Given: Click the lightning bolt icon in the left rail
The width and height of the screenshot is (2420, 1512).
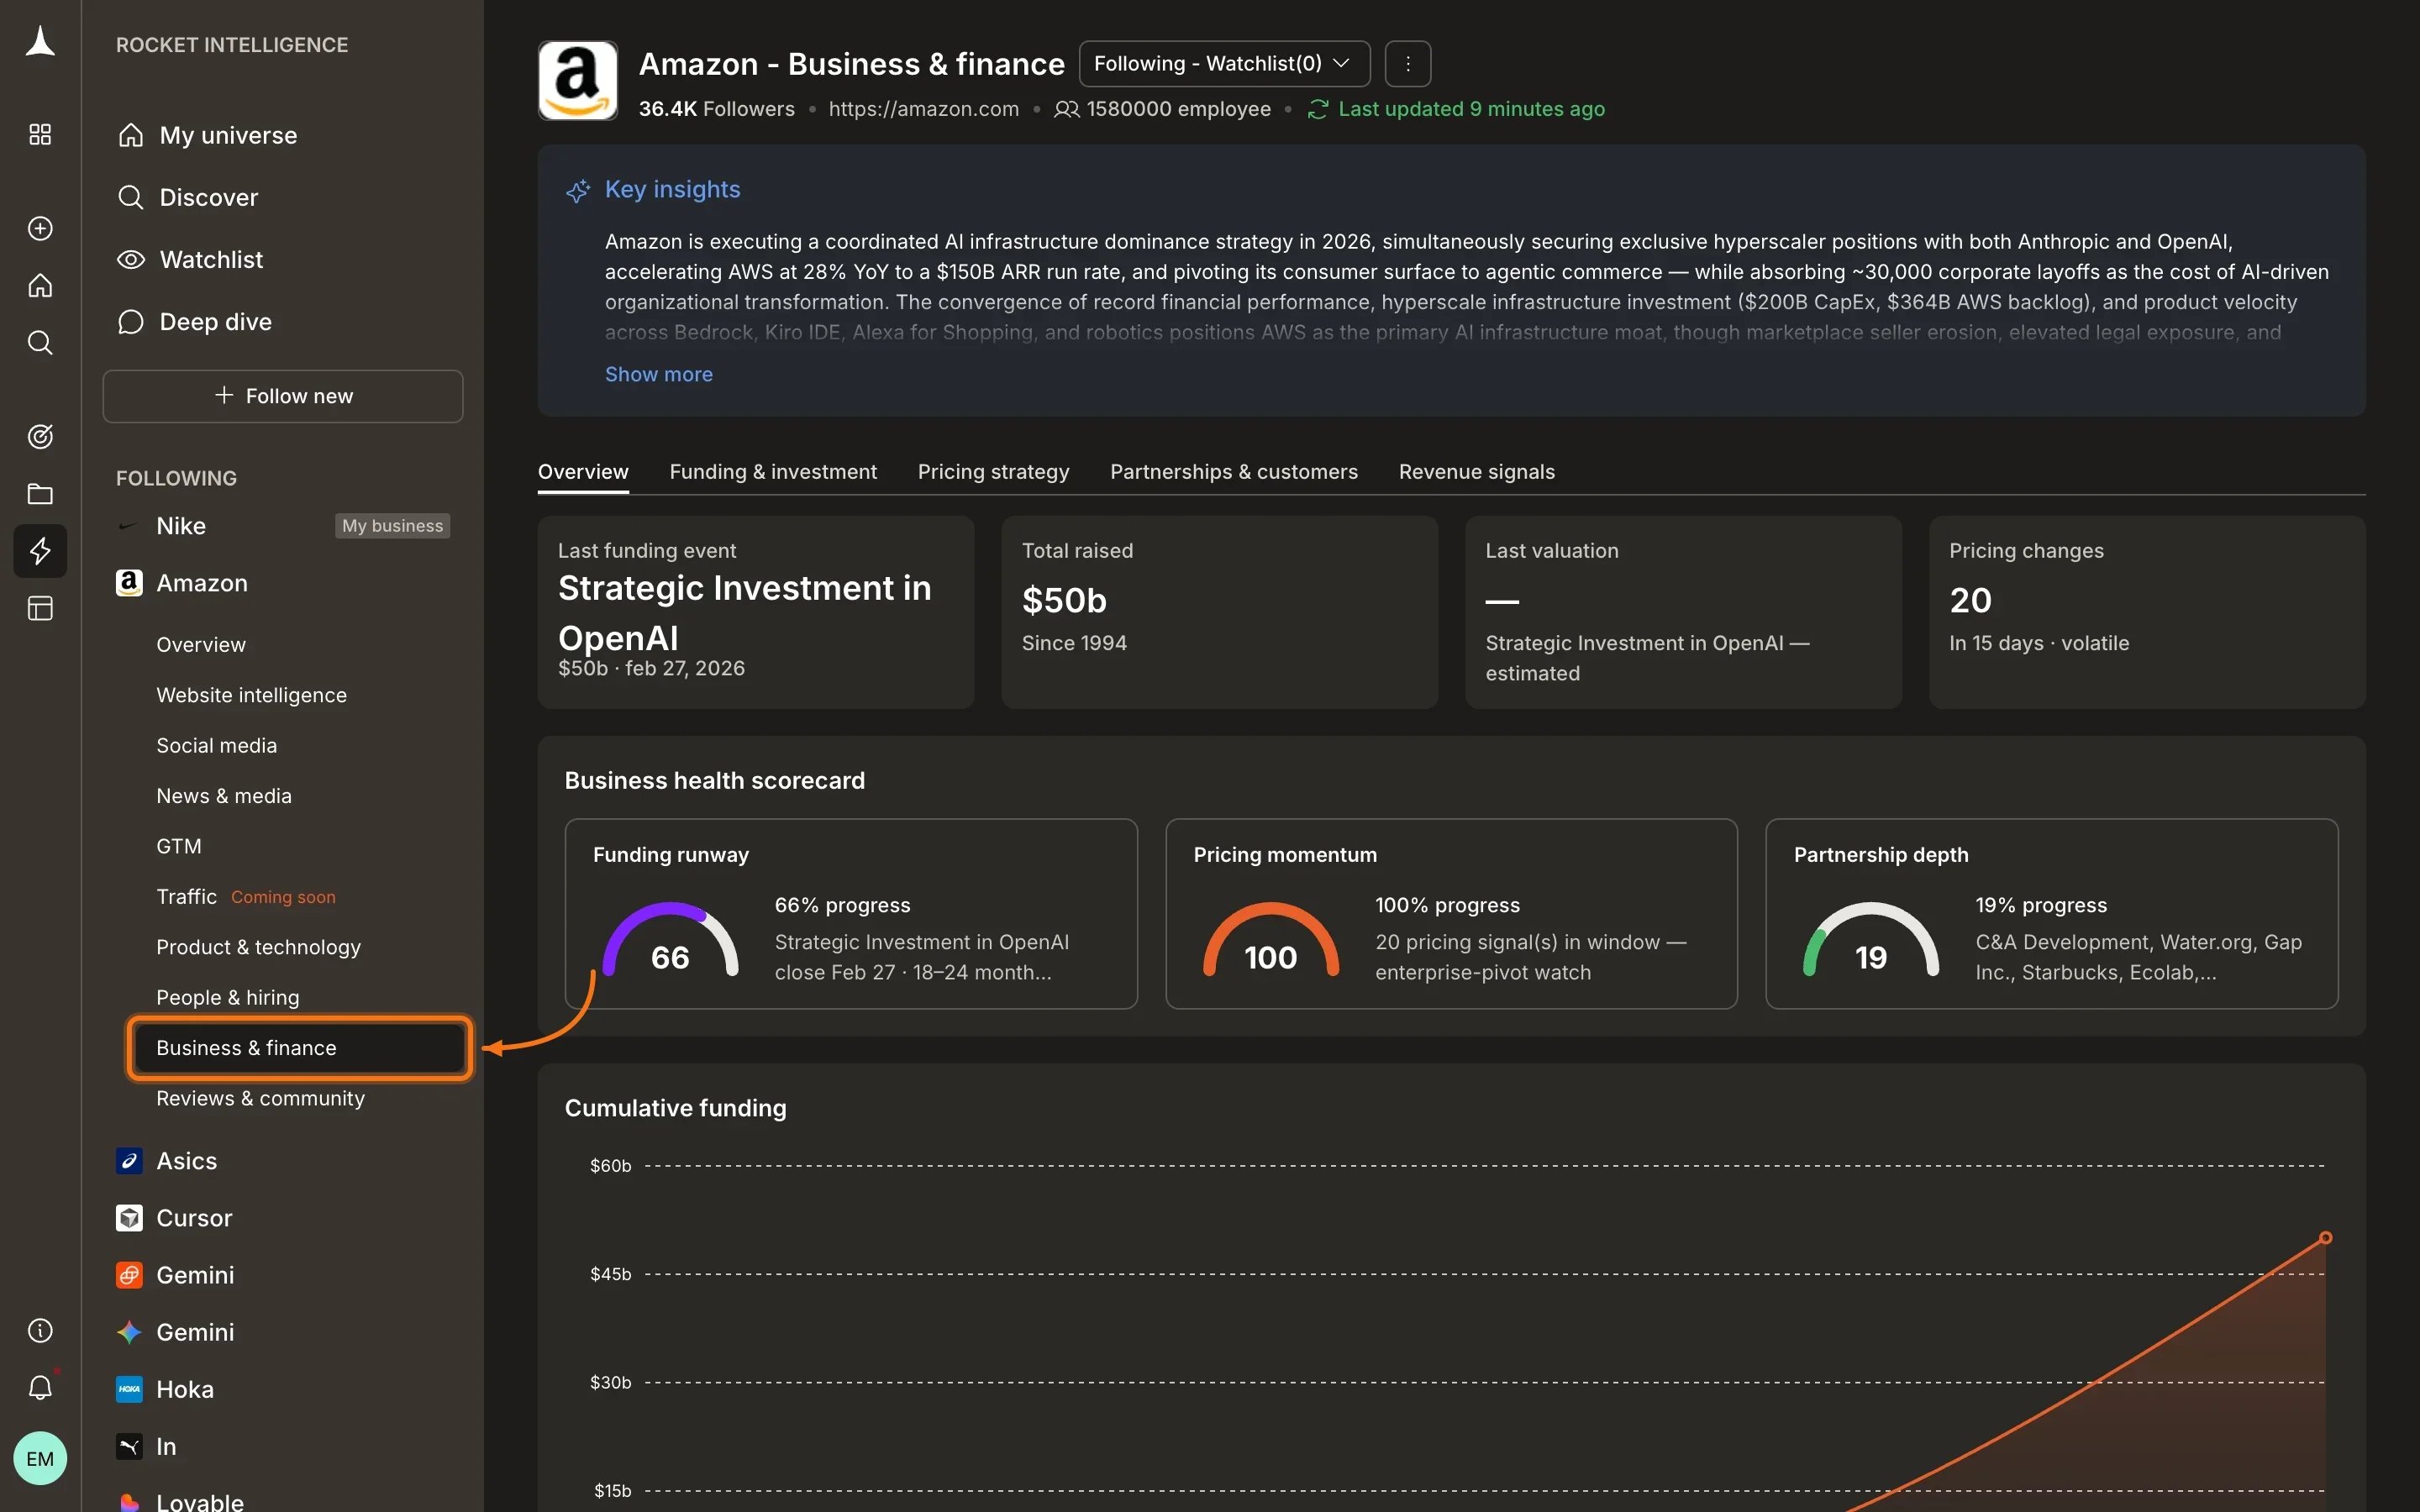Looking at the screenshot, I should (x=40, y=550).
